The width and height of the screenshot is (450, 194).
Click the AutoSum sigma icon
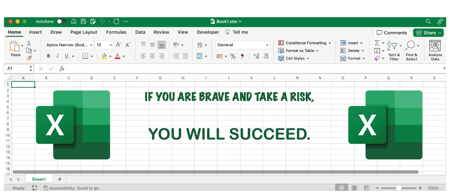377,43
